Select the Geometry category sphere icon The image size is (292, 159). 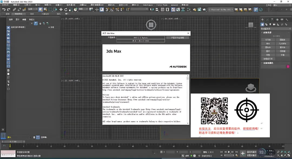[262, 25]
